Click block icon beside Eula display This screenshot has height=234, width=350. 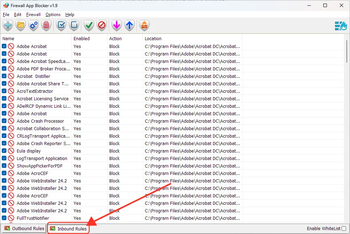click(11, 151)
